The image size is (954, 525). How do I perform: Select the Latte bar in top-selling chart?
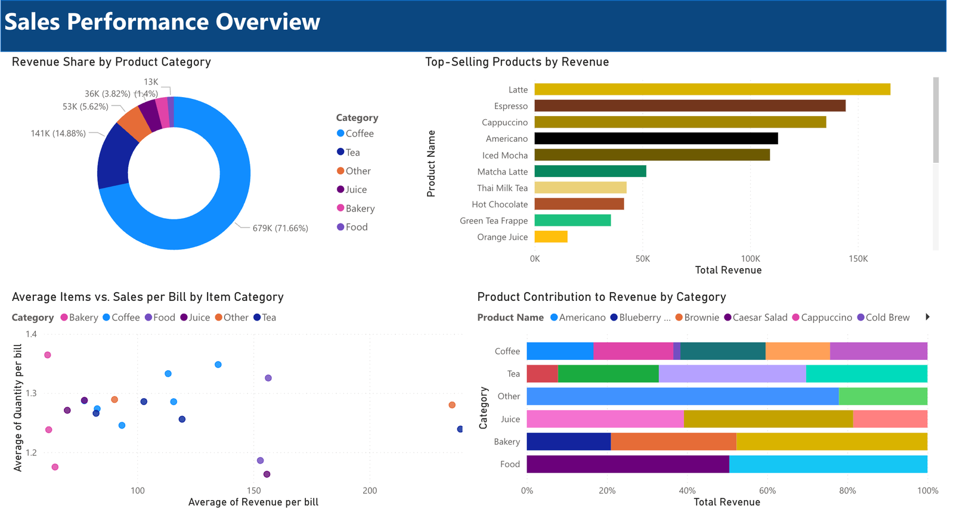(713, 89)
